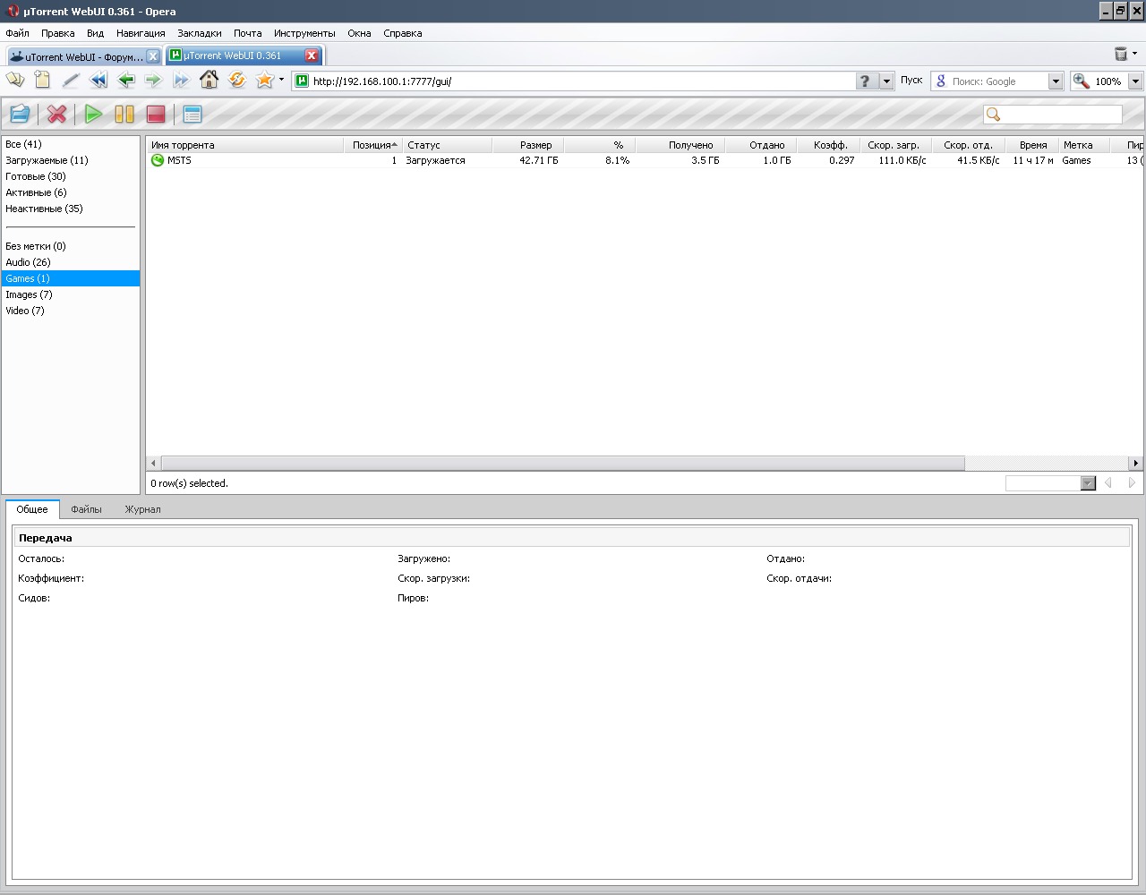The height and width of the screenshot is (895, 1146).
Task: Open the WebUI settings list icon
Action: pos(192,114)
